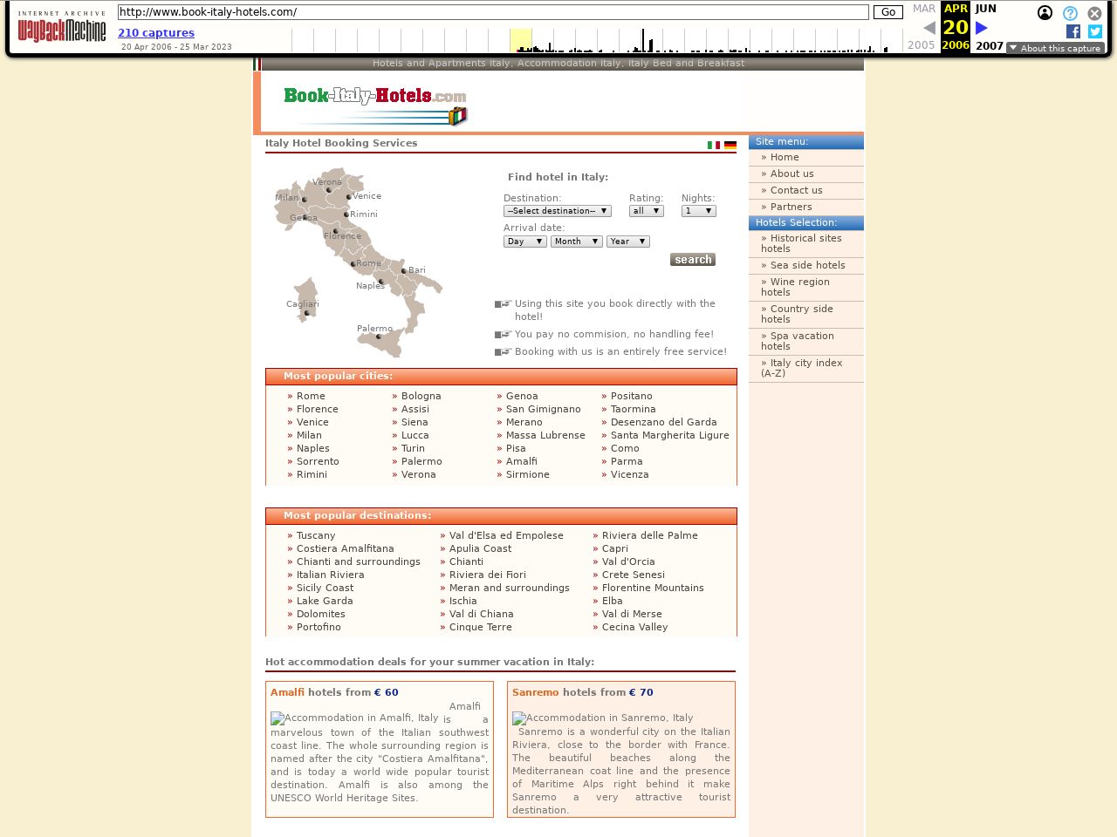Viewport: 1117px width, 837px height.
Task: Switch to German via the flag icon
Action: 730,146
